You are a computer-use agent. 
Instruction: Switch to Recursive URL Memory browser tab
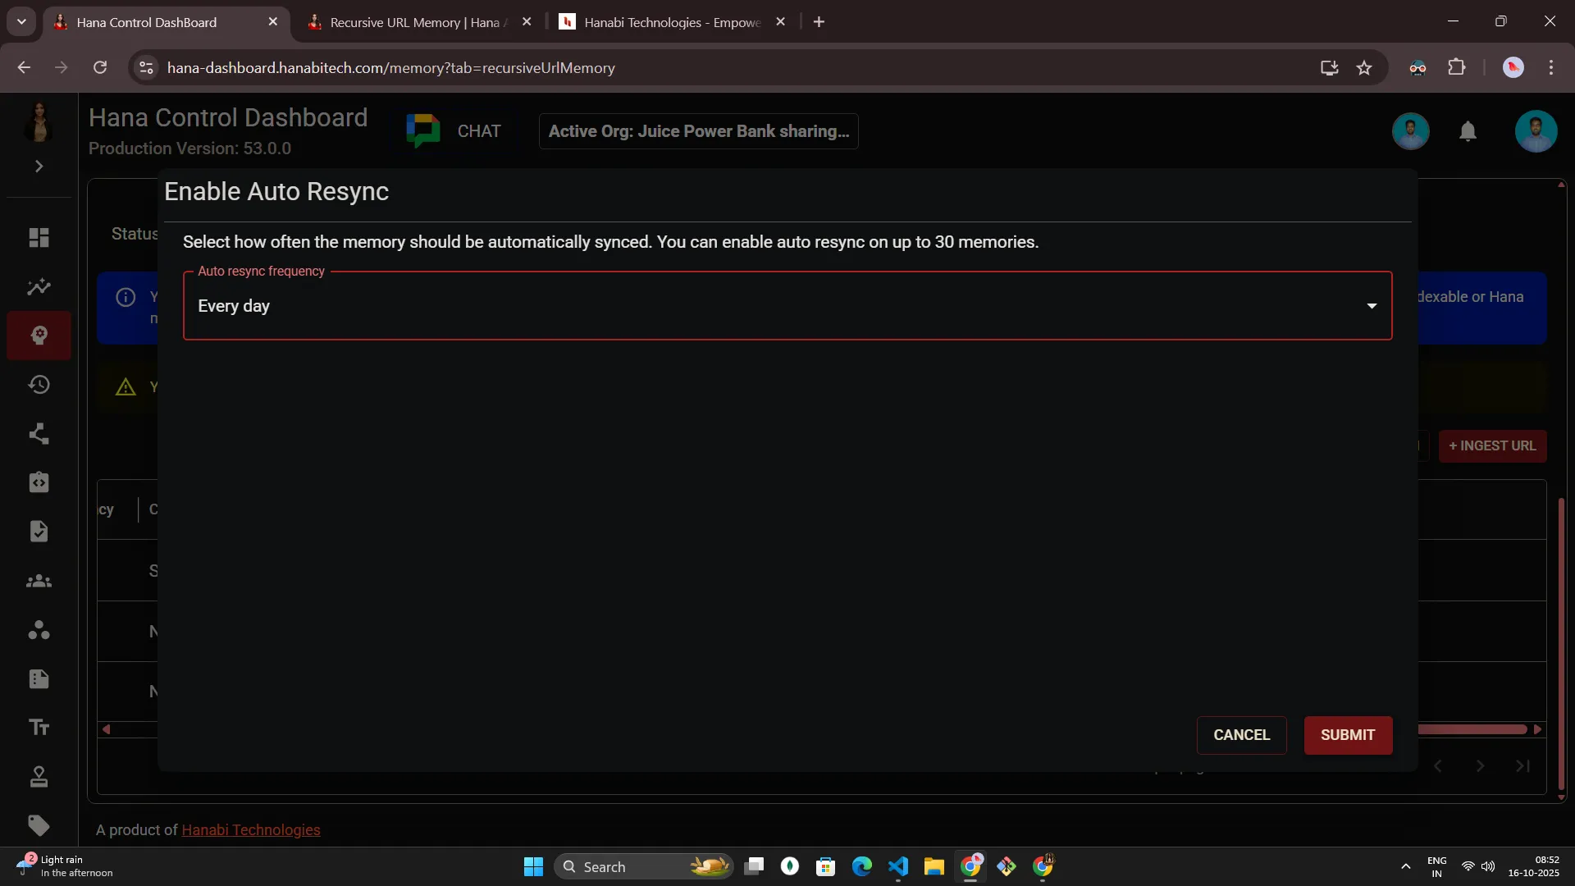pyautogui.click(x=414, y=22)
